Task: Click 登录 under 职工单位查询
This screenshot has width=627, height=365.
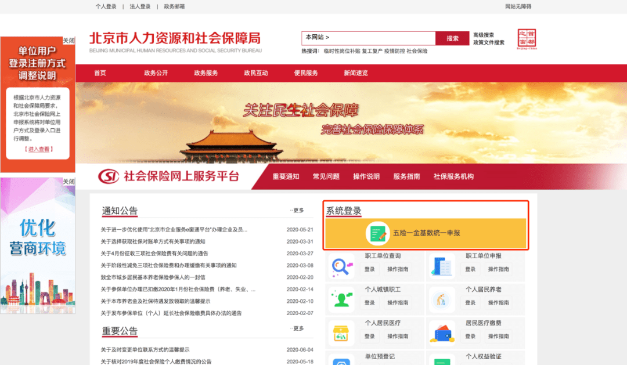Action: [x=370, y=269]
